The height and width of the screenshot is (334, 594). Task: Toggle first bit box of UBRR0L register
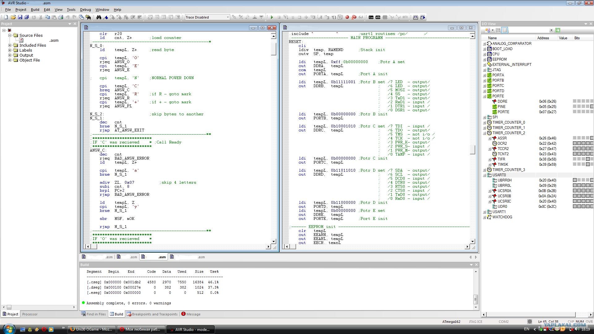pos(575,186)
